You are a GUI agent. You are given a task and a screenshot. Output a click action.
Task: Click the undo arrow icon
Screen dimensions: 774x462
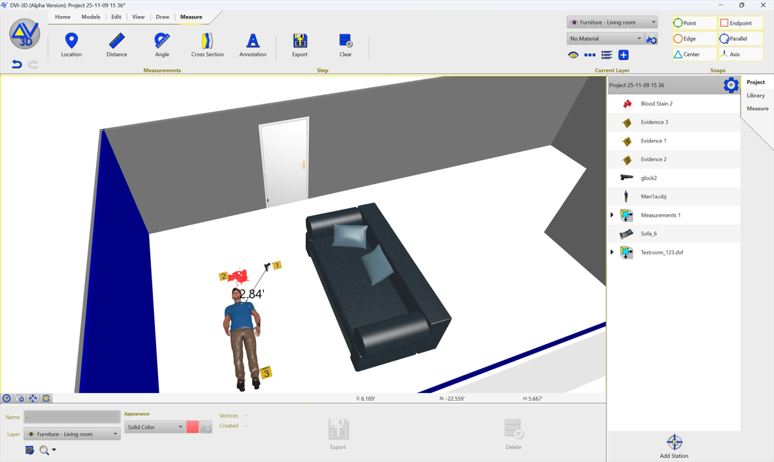(17, 64)
